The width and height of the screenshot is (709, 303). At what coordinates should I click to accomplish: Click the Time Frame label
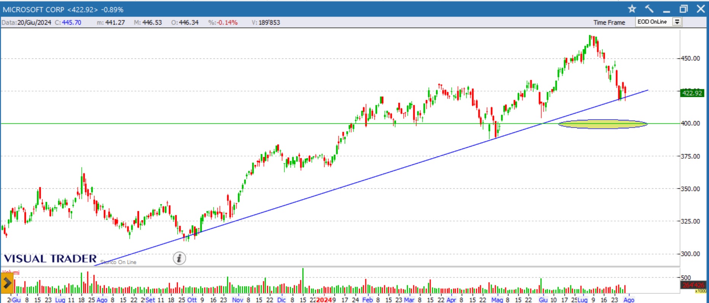[609, 22]
